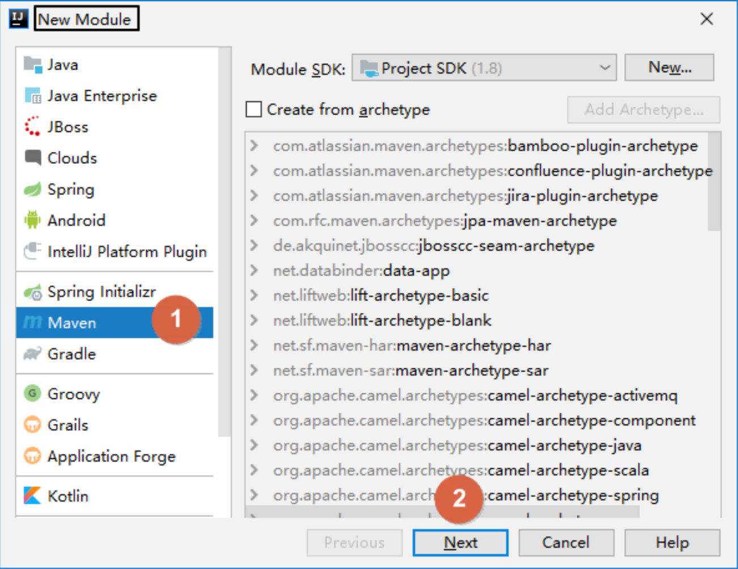This screenshot has height=569, width=738.
Task: Expand jira-plugin-archetype entry
Action: [255, 196]
